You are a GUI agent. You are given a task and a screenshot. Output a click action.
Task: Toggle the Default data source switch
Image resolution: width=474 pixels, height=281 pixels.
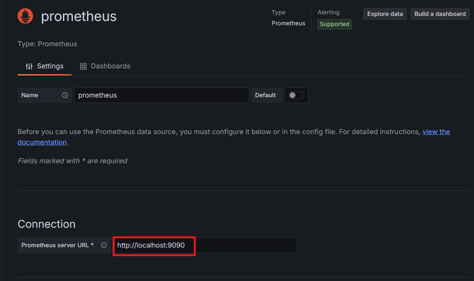296,95
